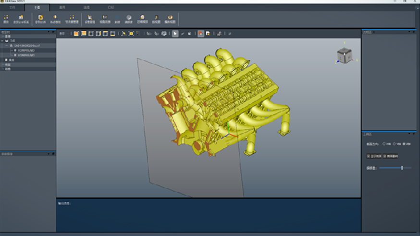Expand the first node in model tree
Image resolution: width=420 pixels, height=236 pixels.
pos(2,36)
